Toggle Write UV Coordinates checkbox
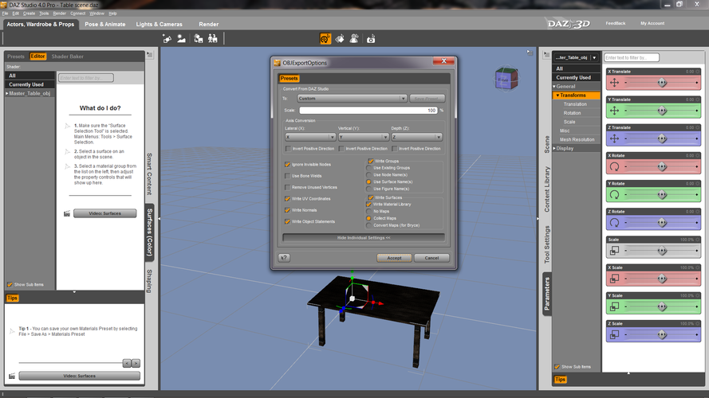This screenshot has width=709, height=398. [x=287, y=198]
